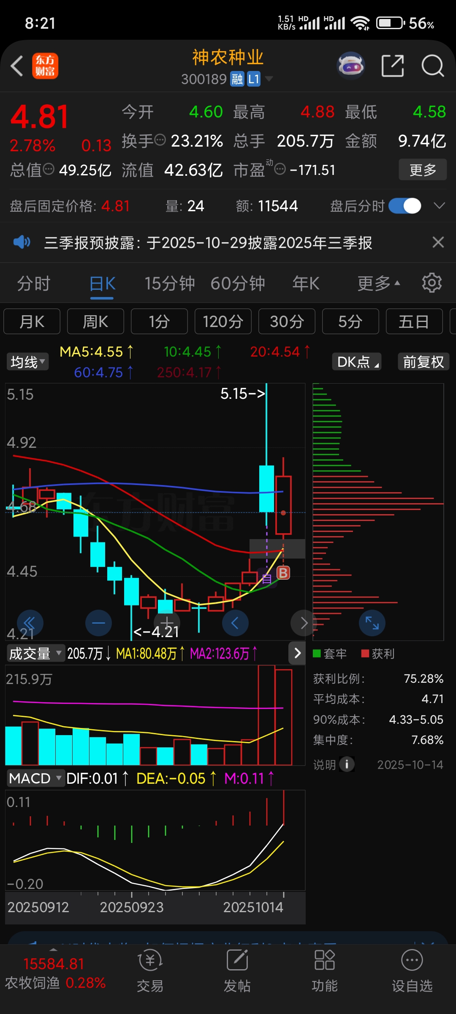Image resolution: width=456 pixels, height=1014 pixels.
Task: Tap the B buy-point marker
Action: pos(283,573)
